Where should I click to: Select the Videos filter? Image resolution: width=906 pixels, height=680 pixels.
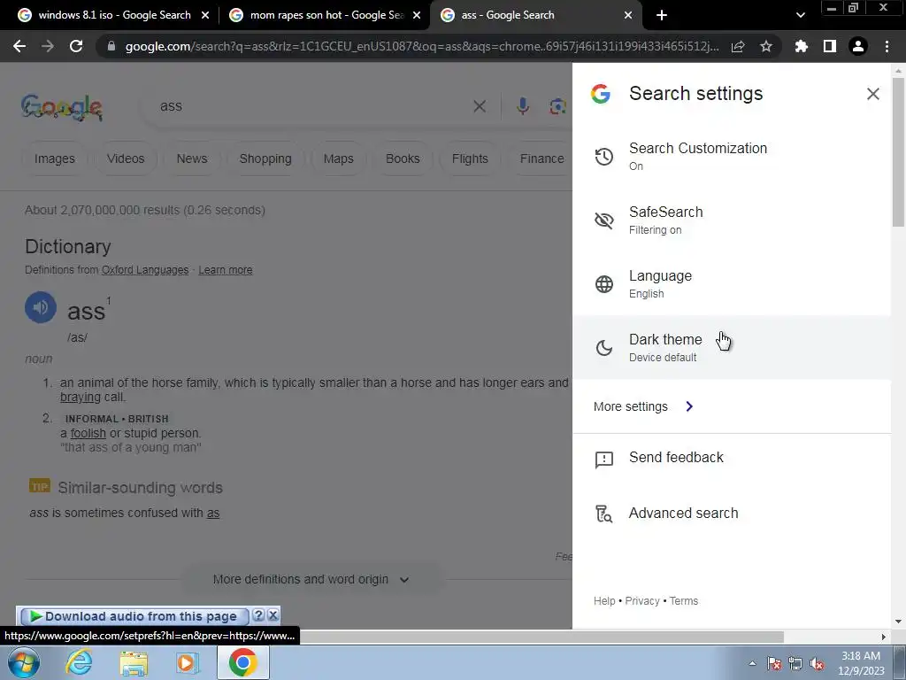pos(126,158)
